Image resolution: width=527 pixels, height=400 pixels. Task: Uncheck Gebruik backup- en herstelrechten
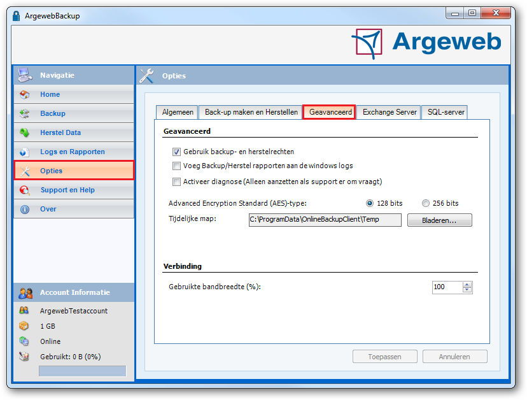point(176,152)
